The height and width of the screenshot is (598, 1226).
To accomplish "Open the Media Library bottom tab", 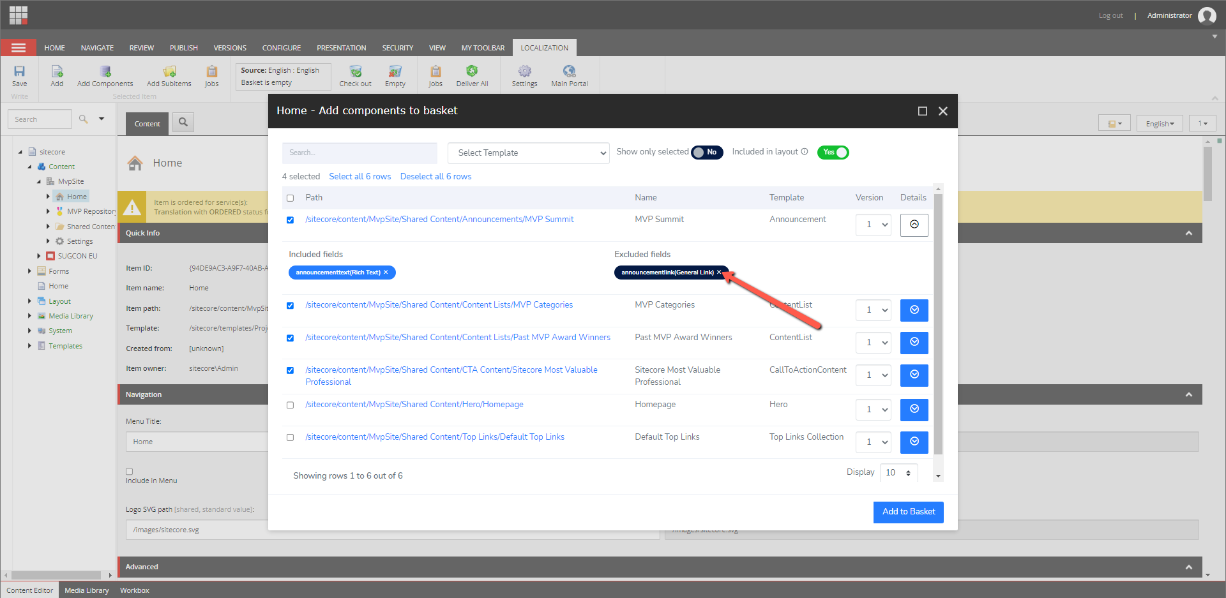I will coord(87,590).
